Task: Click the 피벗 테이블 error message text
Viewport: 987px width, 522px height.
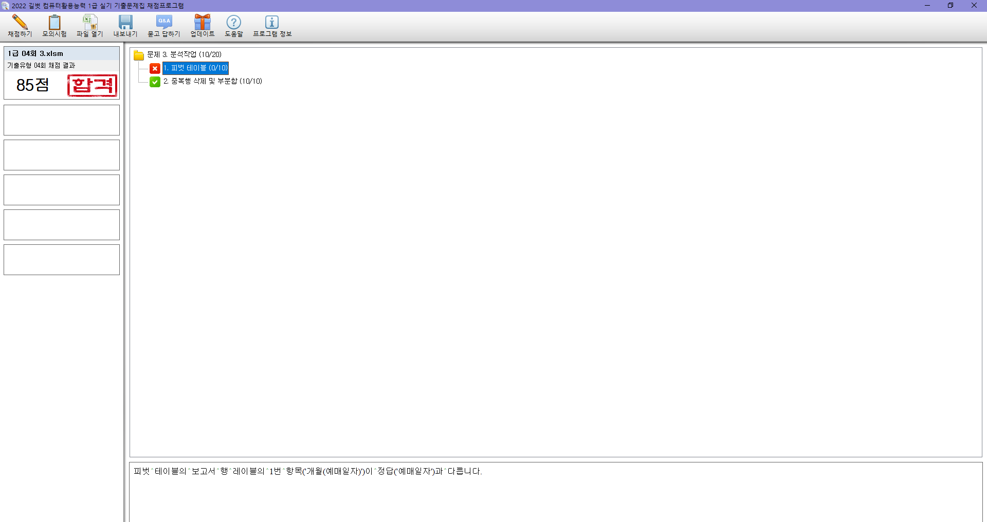Action: (307, 471)
